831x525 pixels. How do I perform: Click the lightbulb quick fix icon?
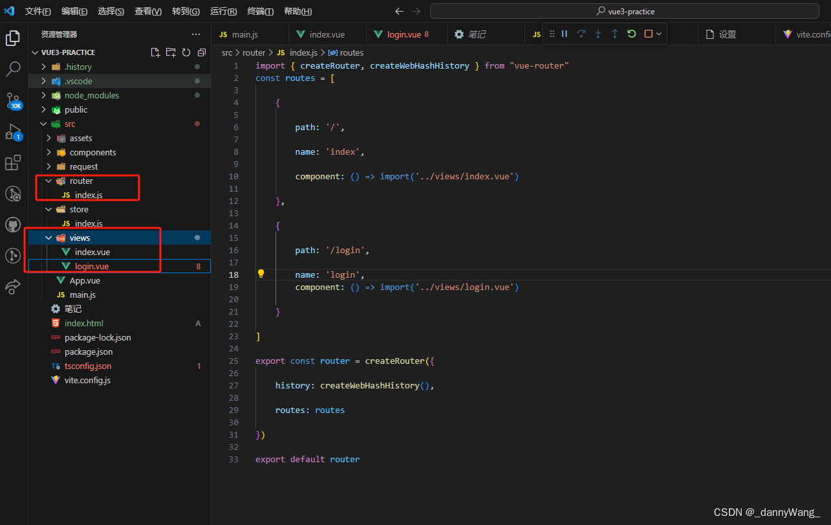pos(261,274)
